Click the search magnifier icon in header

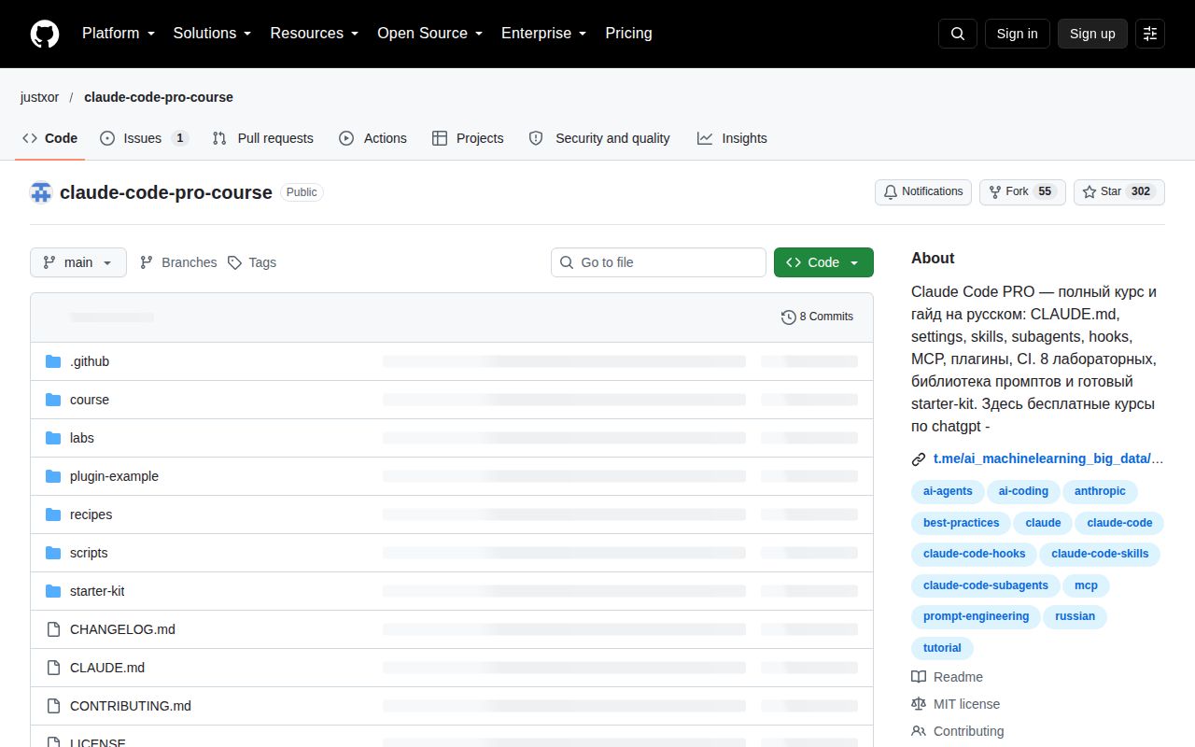click(958, 34)
